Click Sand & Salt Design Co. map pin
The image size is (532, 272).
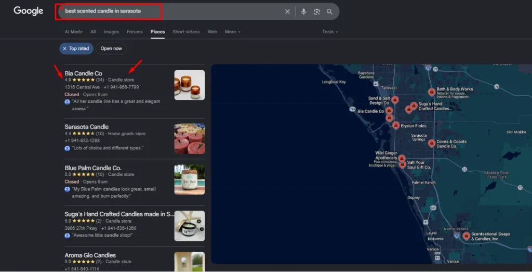[x=395, y=99]
